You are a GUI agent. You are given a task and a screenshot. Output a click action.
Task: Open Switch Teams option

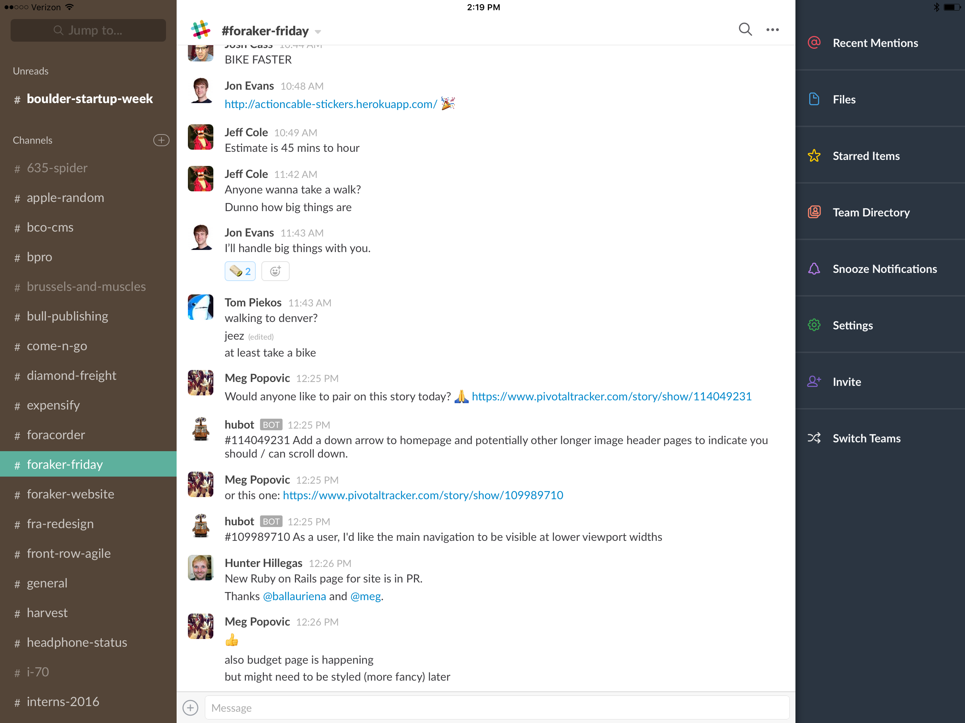click(866, 438)
